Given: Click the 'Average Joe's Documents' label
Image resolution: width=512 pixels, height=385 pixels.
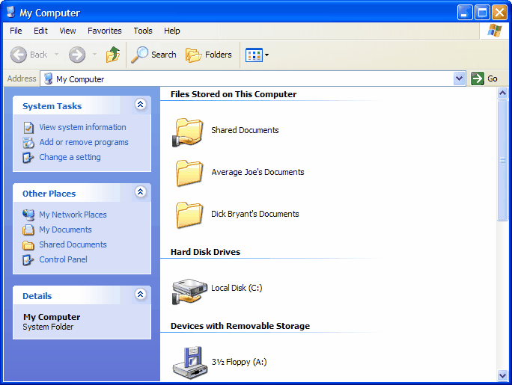Looking at the screenshot, I should coord(257,172).
